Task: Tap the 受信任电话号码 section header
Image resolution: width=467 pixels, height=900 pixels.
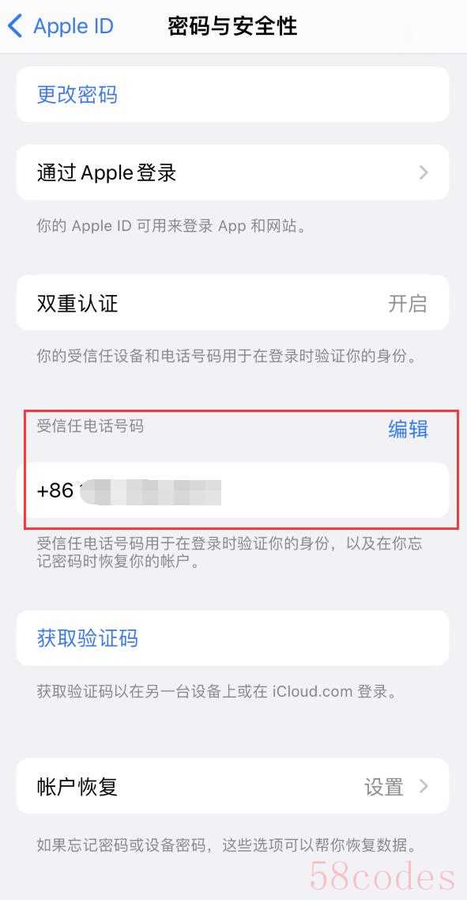Action: click(x=90, y=426)
